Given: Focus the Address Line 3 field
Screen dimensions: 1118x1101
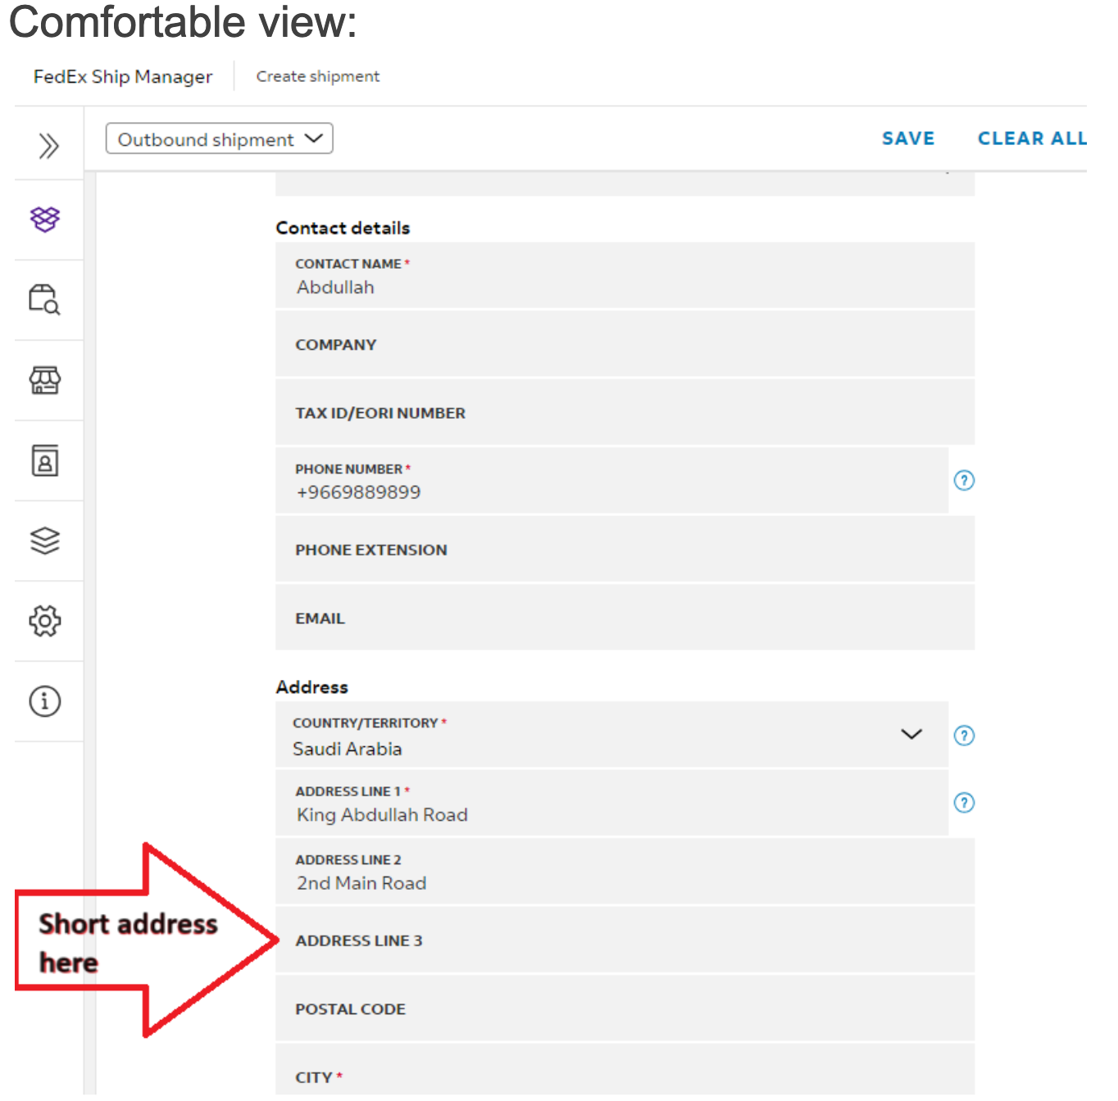Looking at the screenshot, I should click(x=625, y=940).
